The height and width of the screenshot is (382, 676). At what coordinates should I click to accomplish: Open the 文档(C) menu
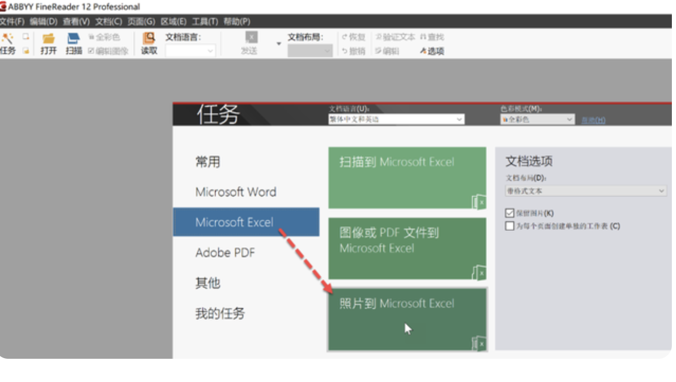pyautogui.click(x=108, y=22)
